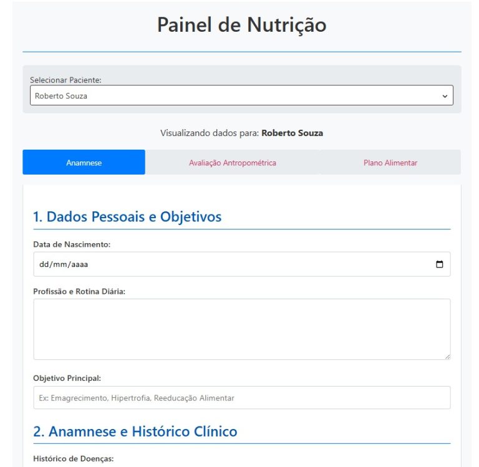Click the textarea resize handle corner
The height and width of the screenshot is (467, 479).
tap(447, 356)
